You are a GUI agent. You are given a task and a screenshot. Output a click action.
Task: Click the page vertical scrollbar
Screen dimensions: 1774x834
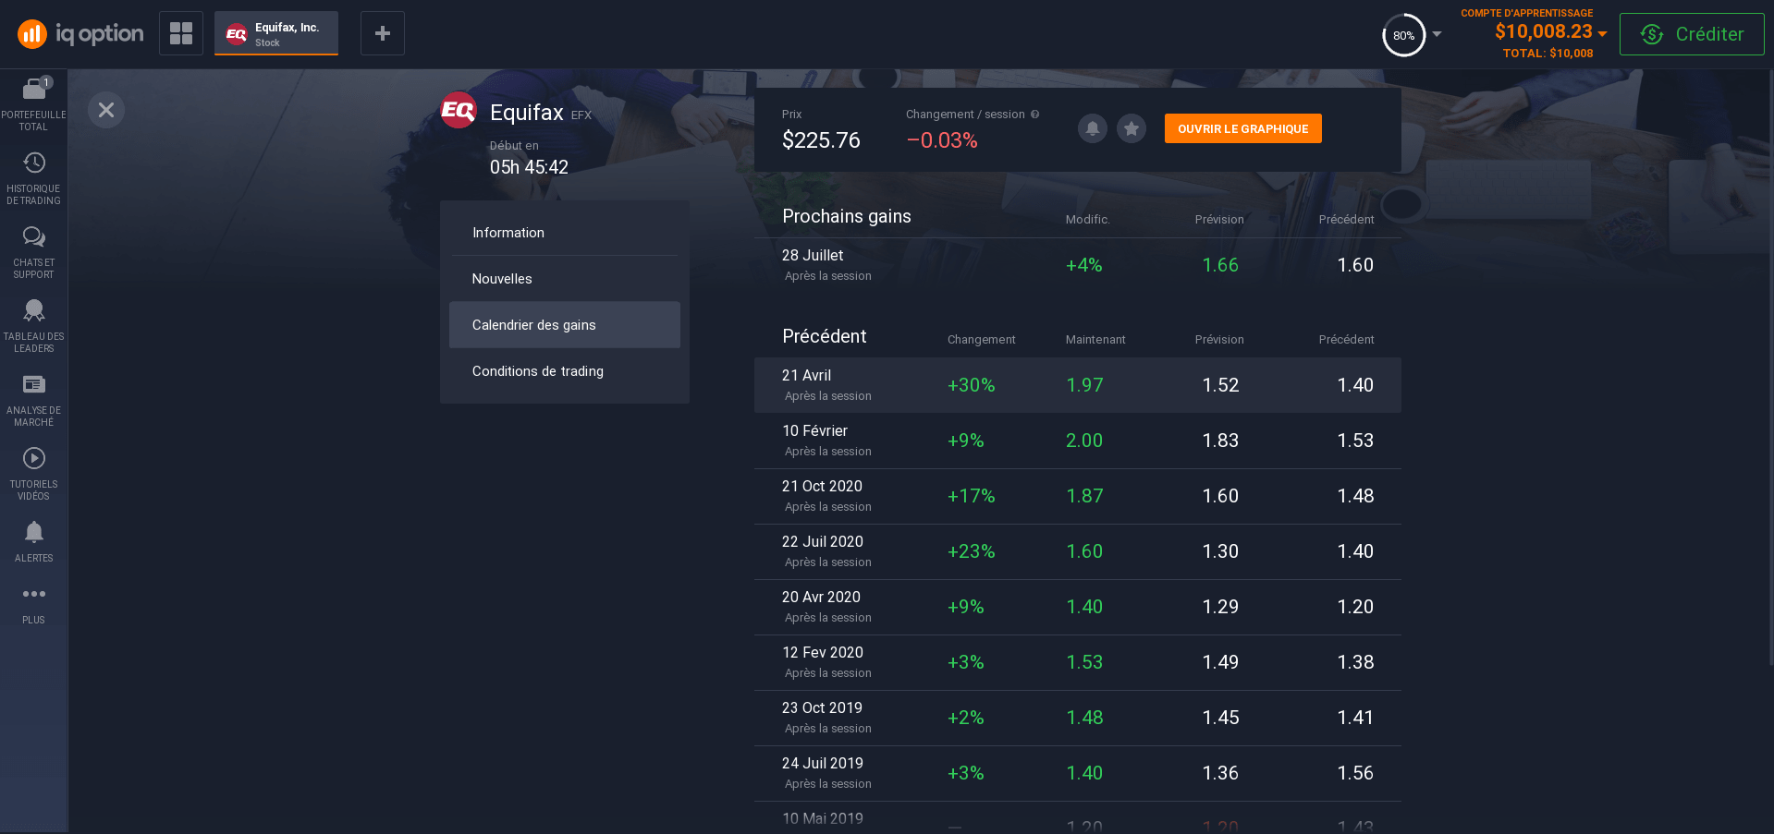[x=1770, y=369]
